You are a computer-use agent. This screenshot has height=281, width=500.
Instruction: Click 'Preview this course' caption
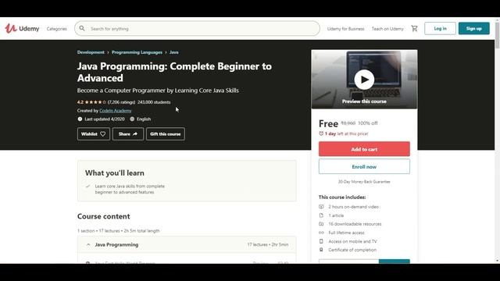point(364,101)
